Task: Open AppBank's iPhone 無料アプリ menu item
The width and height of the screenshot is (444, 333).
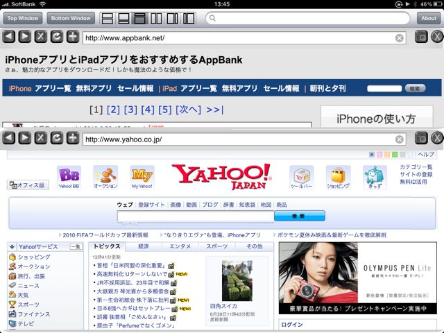Action: click(94, 89)
